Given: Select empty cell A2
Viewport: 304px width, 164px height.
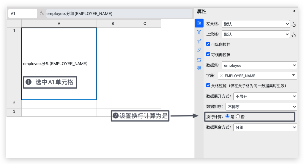Looking at the screenshot, I should (x=59, y=104).
